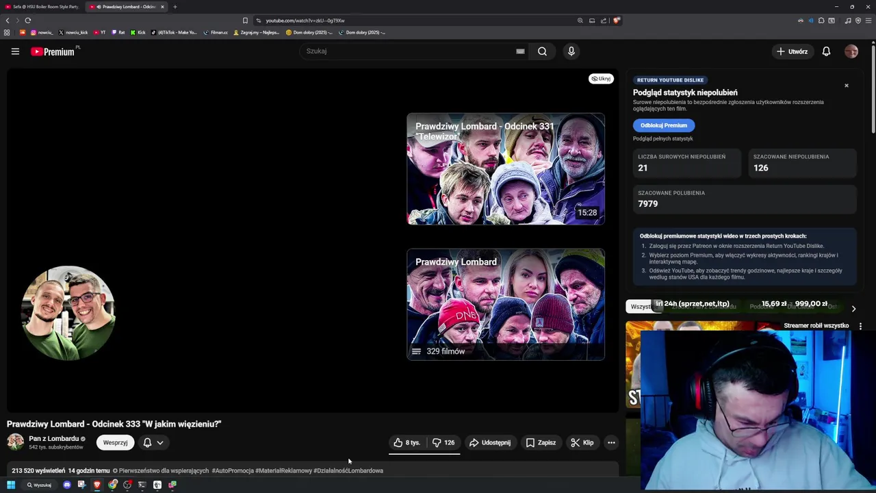Like the video with thumbs up
The height and width of the screenshot is (493, 876).
(407, 442)
